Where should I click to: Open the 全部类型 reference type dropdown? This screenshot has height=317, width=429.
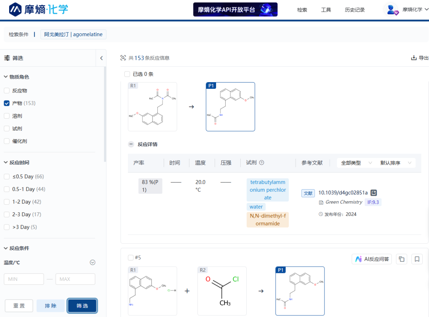[356, 163]
